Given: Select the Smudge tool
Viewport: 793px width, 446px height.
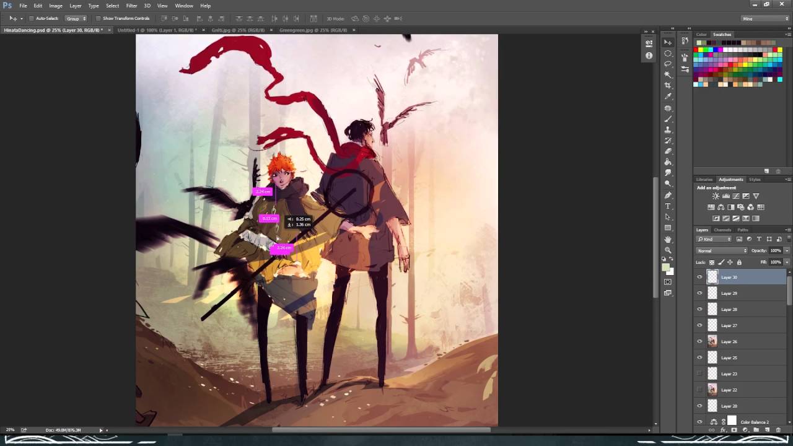Looking at the screenshot, I should (x=668, y=172).
